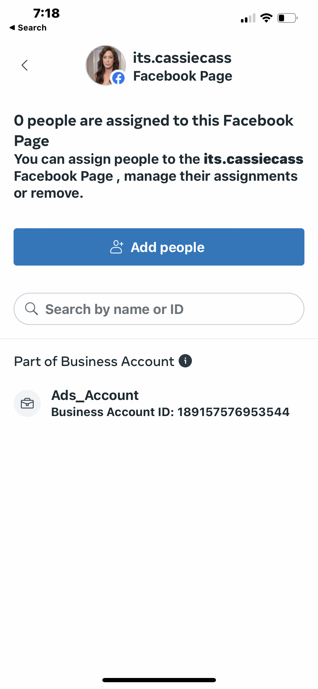Tap the battery indicator in the status bar
This screenshot has width=318, height=689.
point(287,18)
